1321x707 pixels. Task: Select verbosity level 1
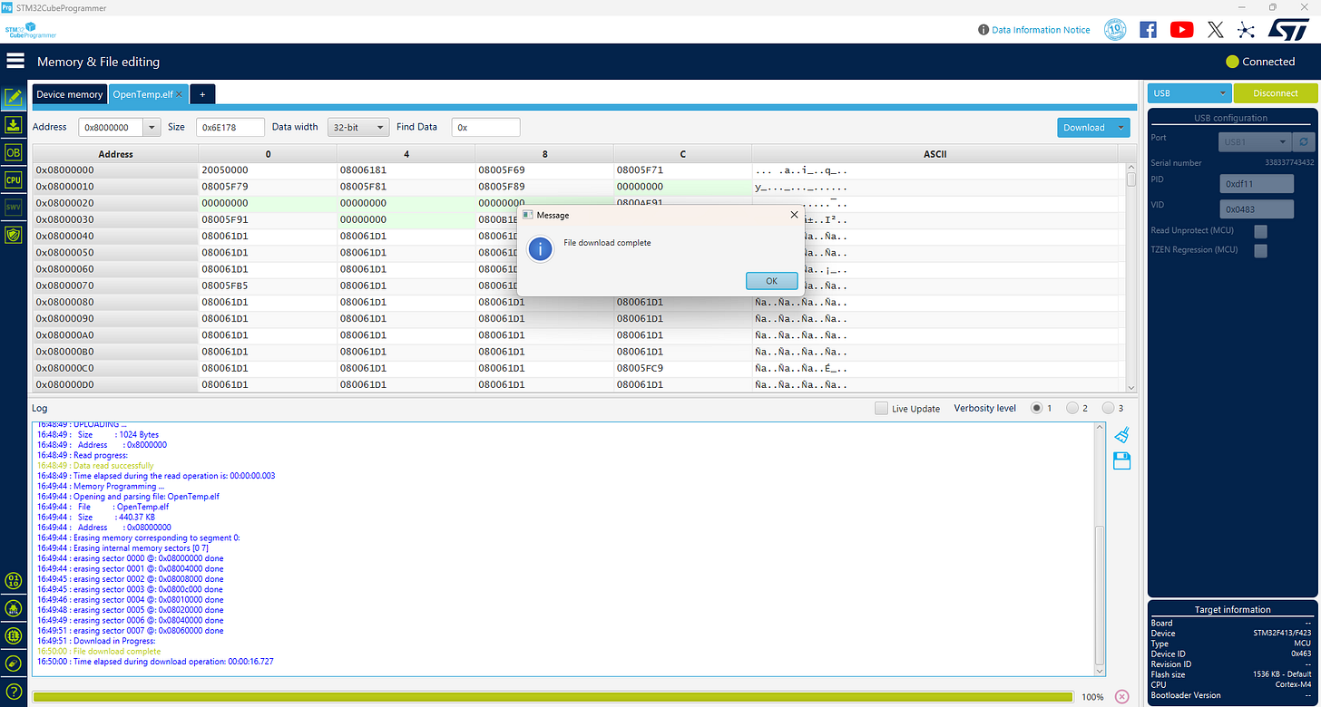coord(1037,409)
